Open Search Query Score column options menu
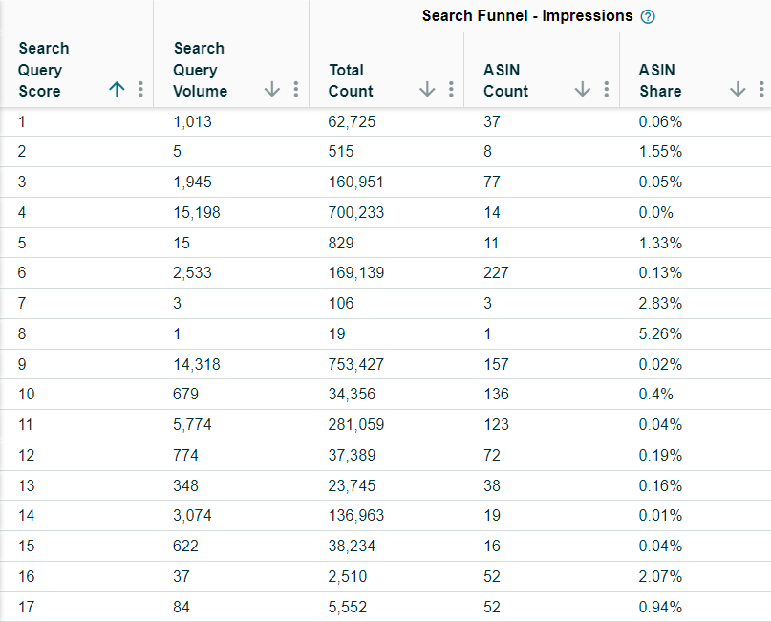This screenshot has height=622, width=771. coord(140,90)
